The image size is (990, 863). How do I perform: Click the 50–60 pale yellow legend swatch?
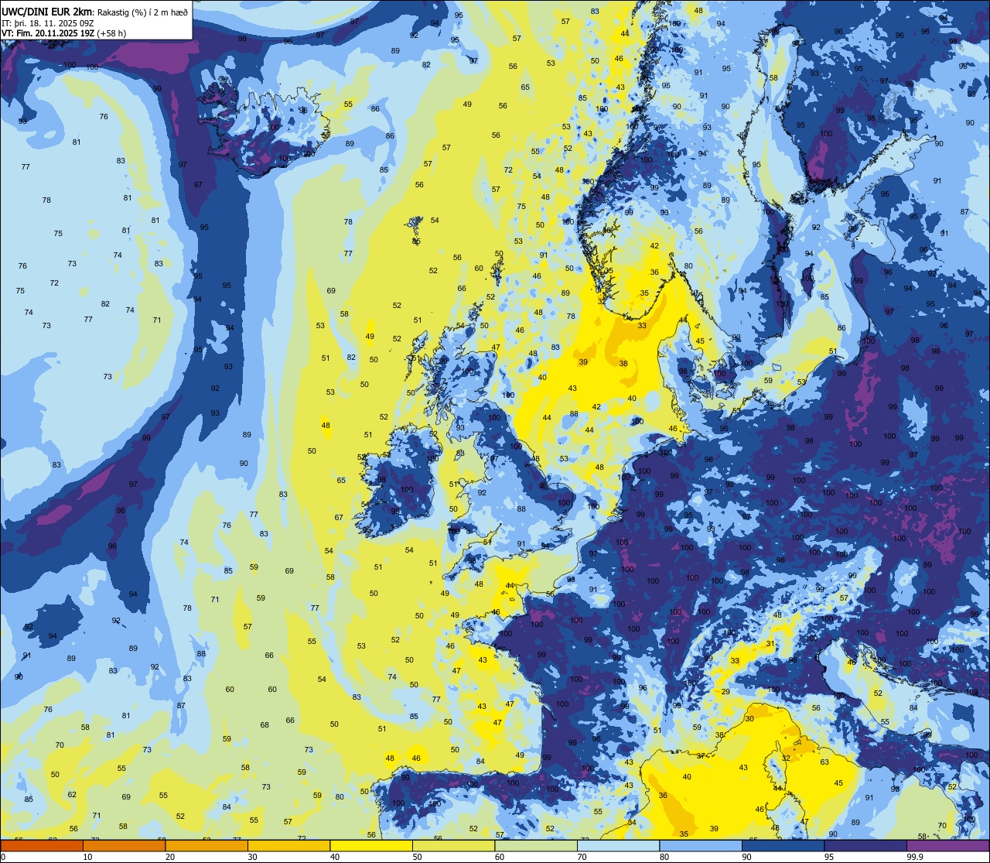click(x=453, y=845)
